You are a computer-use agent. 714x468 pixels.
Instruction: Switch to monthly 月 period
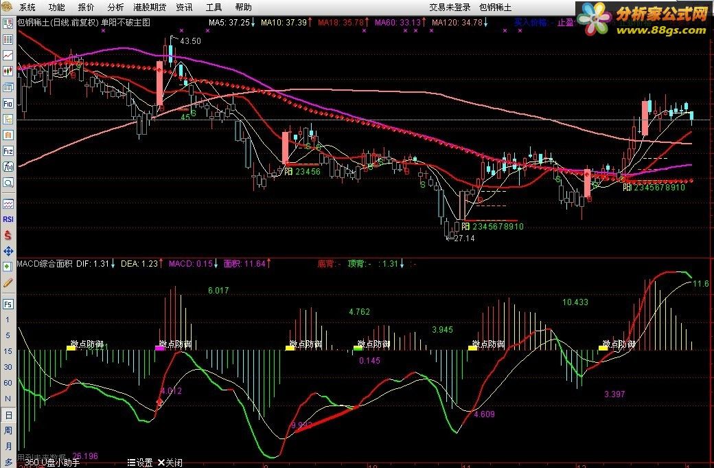pos(8,447)
